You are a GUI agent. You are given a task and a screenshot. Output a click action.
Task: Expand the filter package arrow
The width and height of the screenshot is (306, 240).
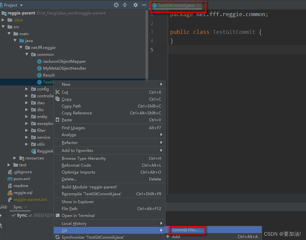(x=27, y=131)
